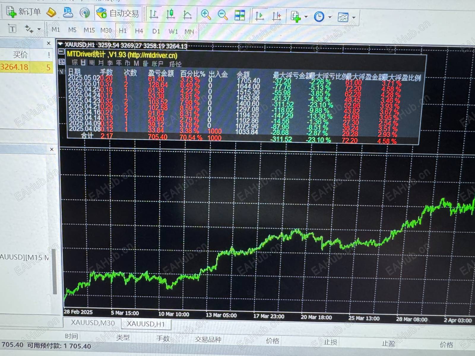
Task: Switch to the 月 monthly statistics tab
Action: [101, 63]
